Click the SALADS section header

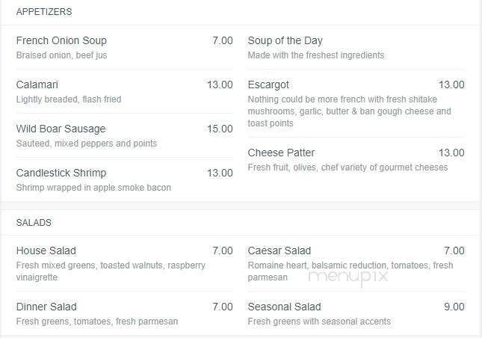[x=34, y=223]
